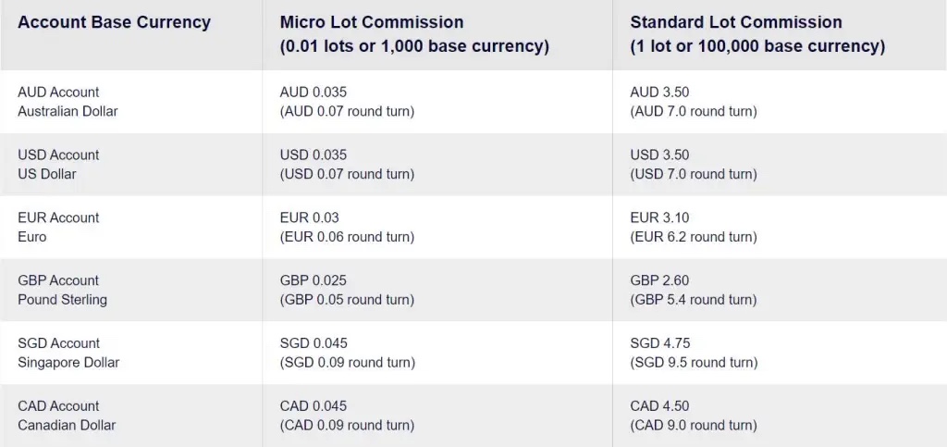
Task: Click the SGD 0.045 micro lot commission
Action: tap(314, 343)
